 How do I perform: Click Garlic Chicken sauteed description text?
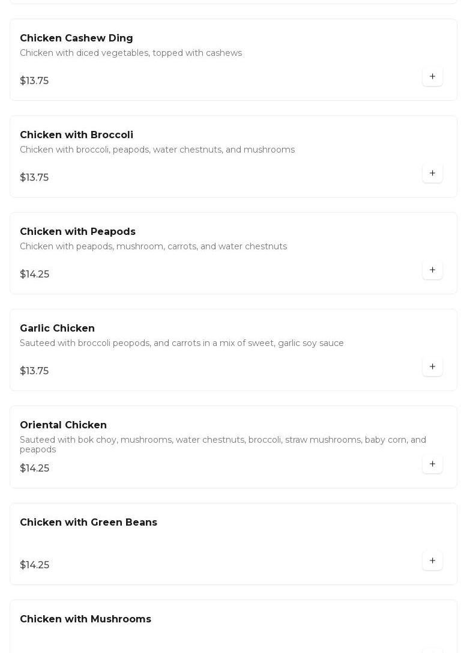[x=181, y=343]
